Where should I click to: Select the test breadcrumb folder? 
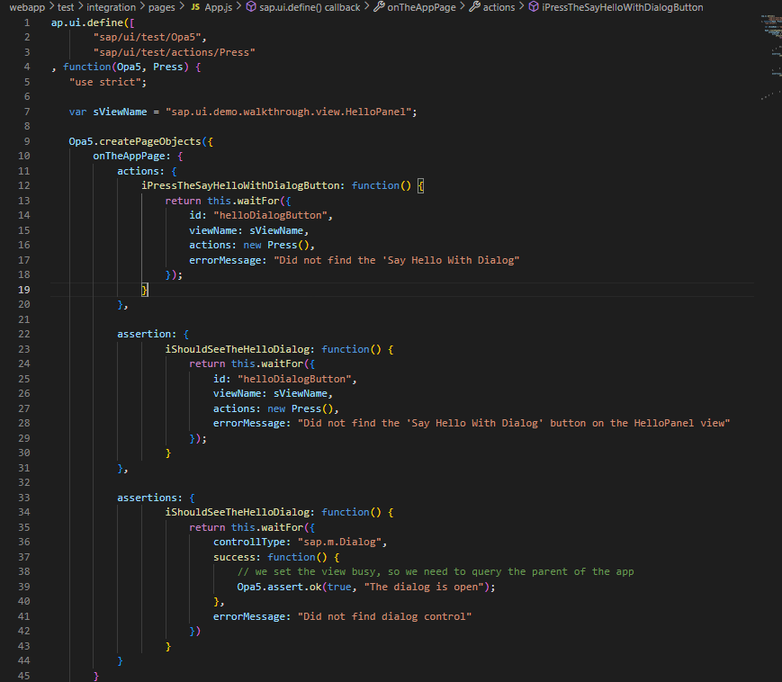tap(66, 7)
